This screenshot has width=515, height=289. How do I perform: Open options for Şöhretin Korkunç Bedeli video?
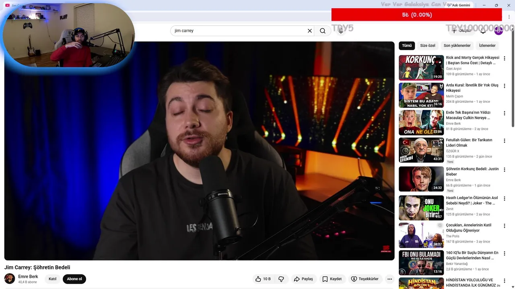505,169
